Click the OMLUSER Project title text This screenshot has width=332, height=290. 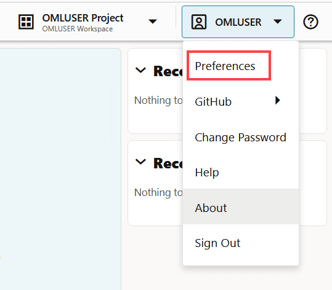click(x=83, y=18)
